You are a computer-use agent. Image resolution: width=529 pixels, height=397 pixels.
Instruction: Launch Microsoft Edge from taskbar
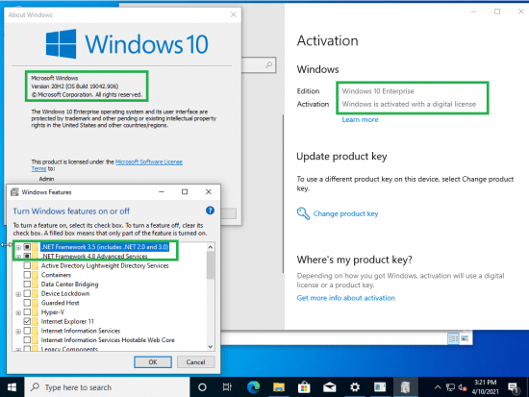[253, 387]
